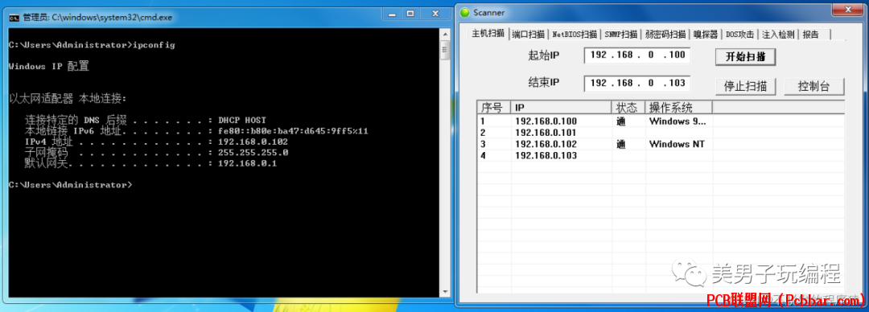Open the 弱密码扫描 tab
869x312 pixels.
[665, 35]
